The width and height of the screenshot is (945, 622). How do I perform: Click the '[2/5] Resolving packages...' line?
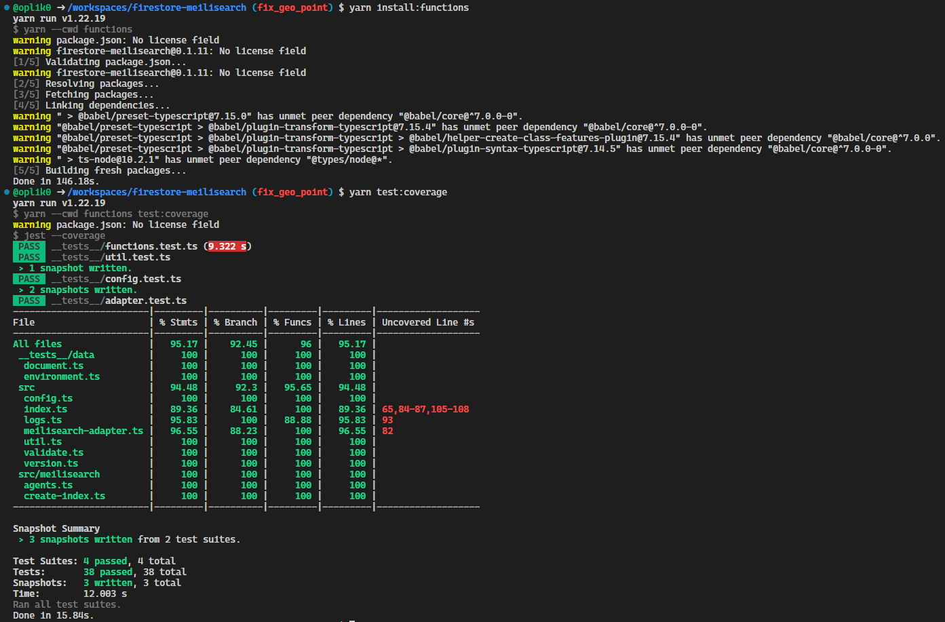click(86, 83)
